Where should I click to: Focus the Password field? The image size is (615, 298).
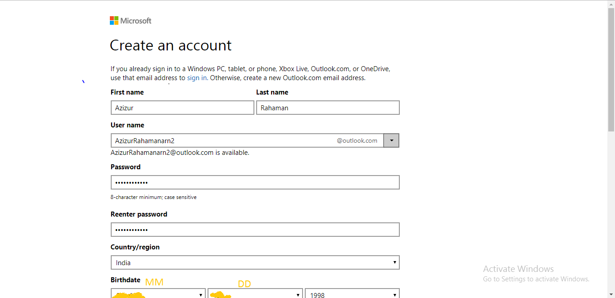click(255, 182)
